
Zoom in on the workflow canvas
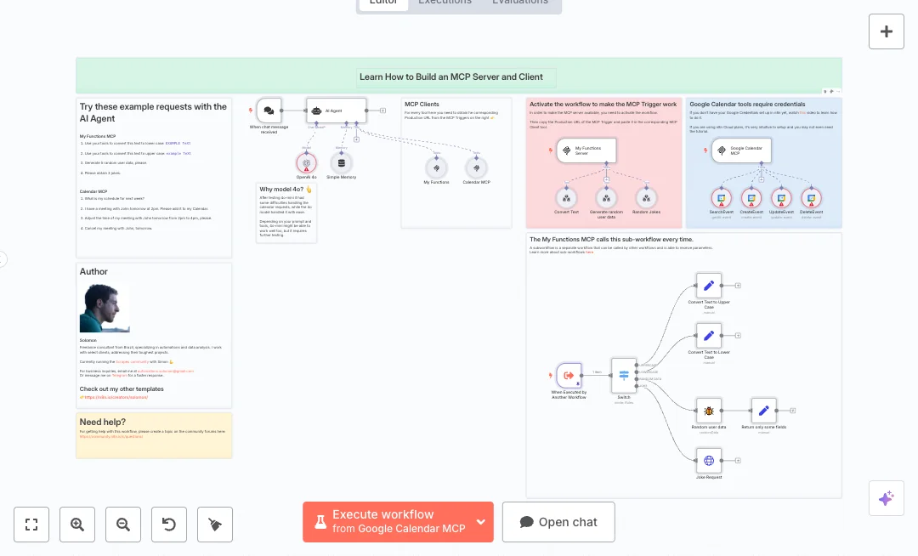(77, 525)
